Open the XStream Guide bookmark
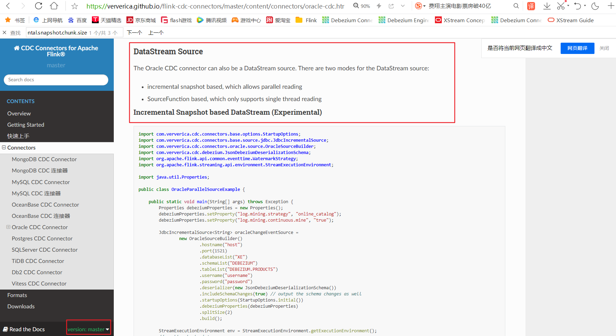 tap(571, 20)
